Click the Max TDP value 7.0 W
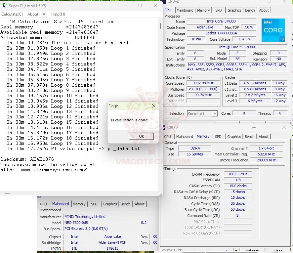Image resolution: width=293 pixels, height=253 pixels. [x=249, y=27]
